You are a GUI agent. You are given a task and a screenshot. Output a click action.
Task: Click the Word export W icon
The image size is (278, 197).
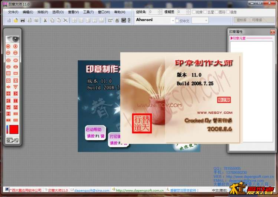[124, 20]
